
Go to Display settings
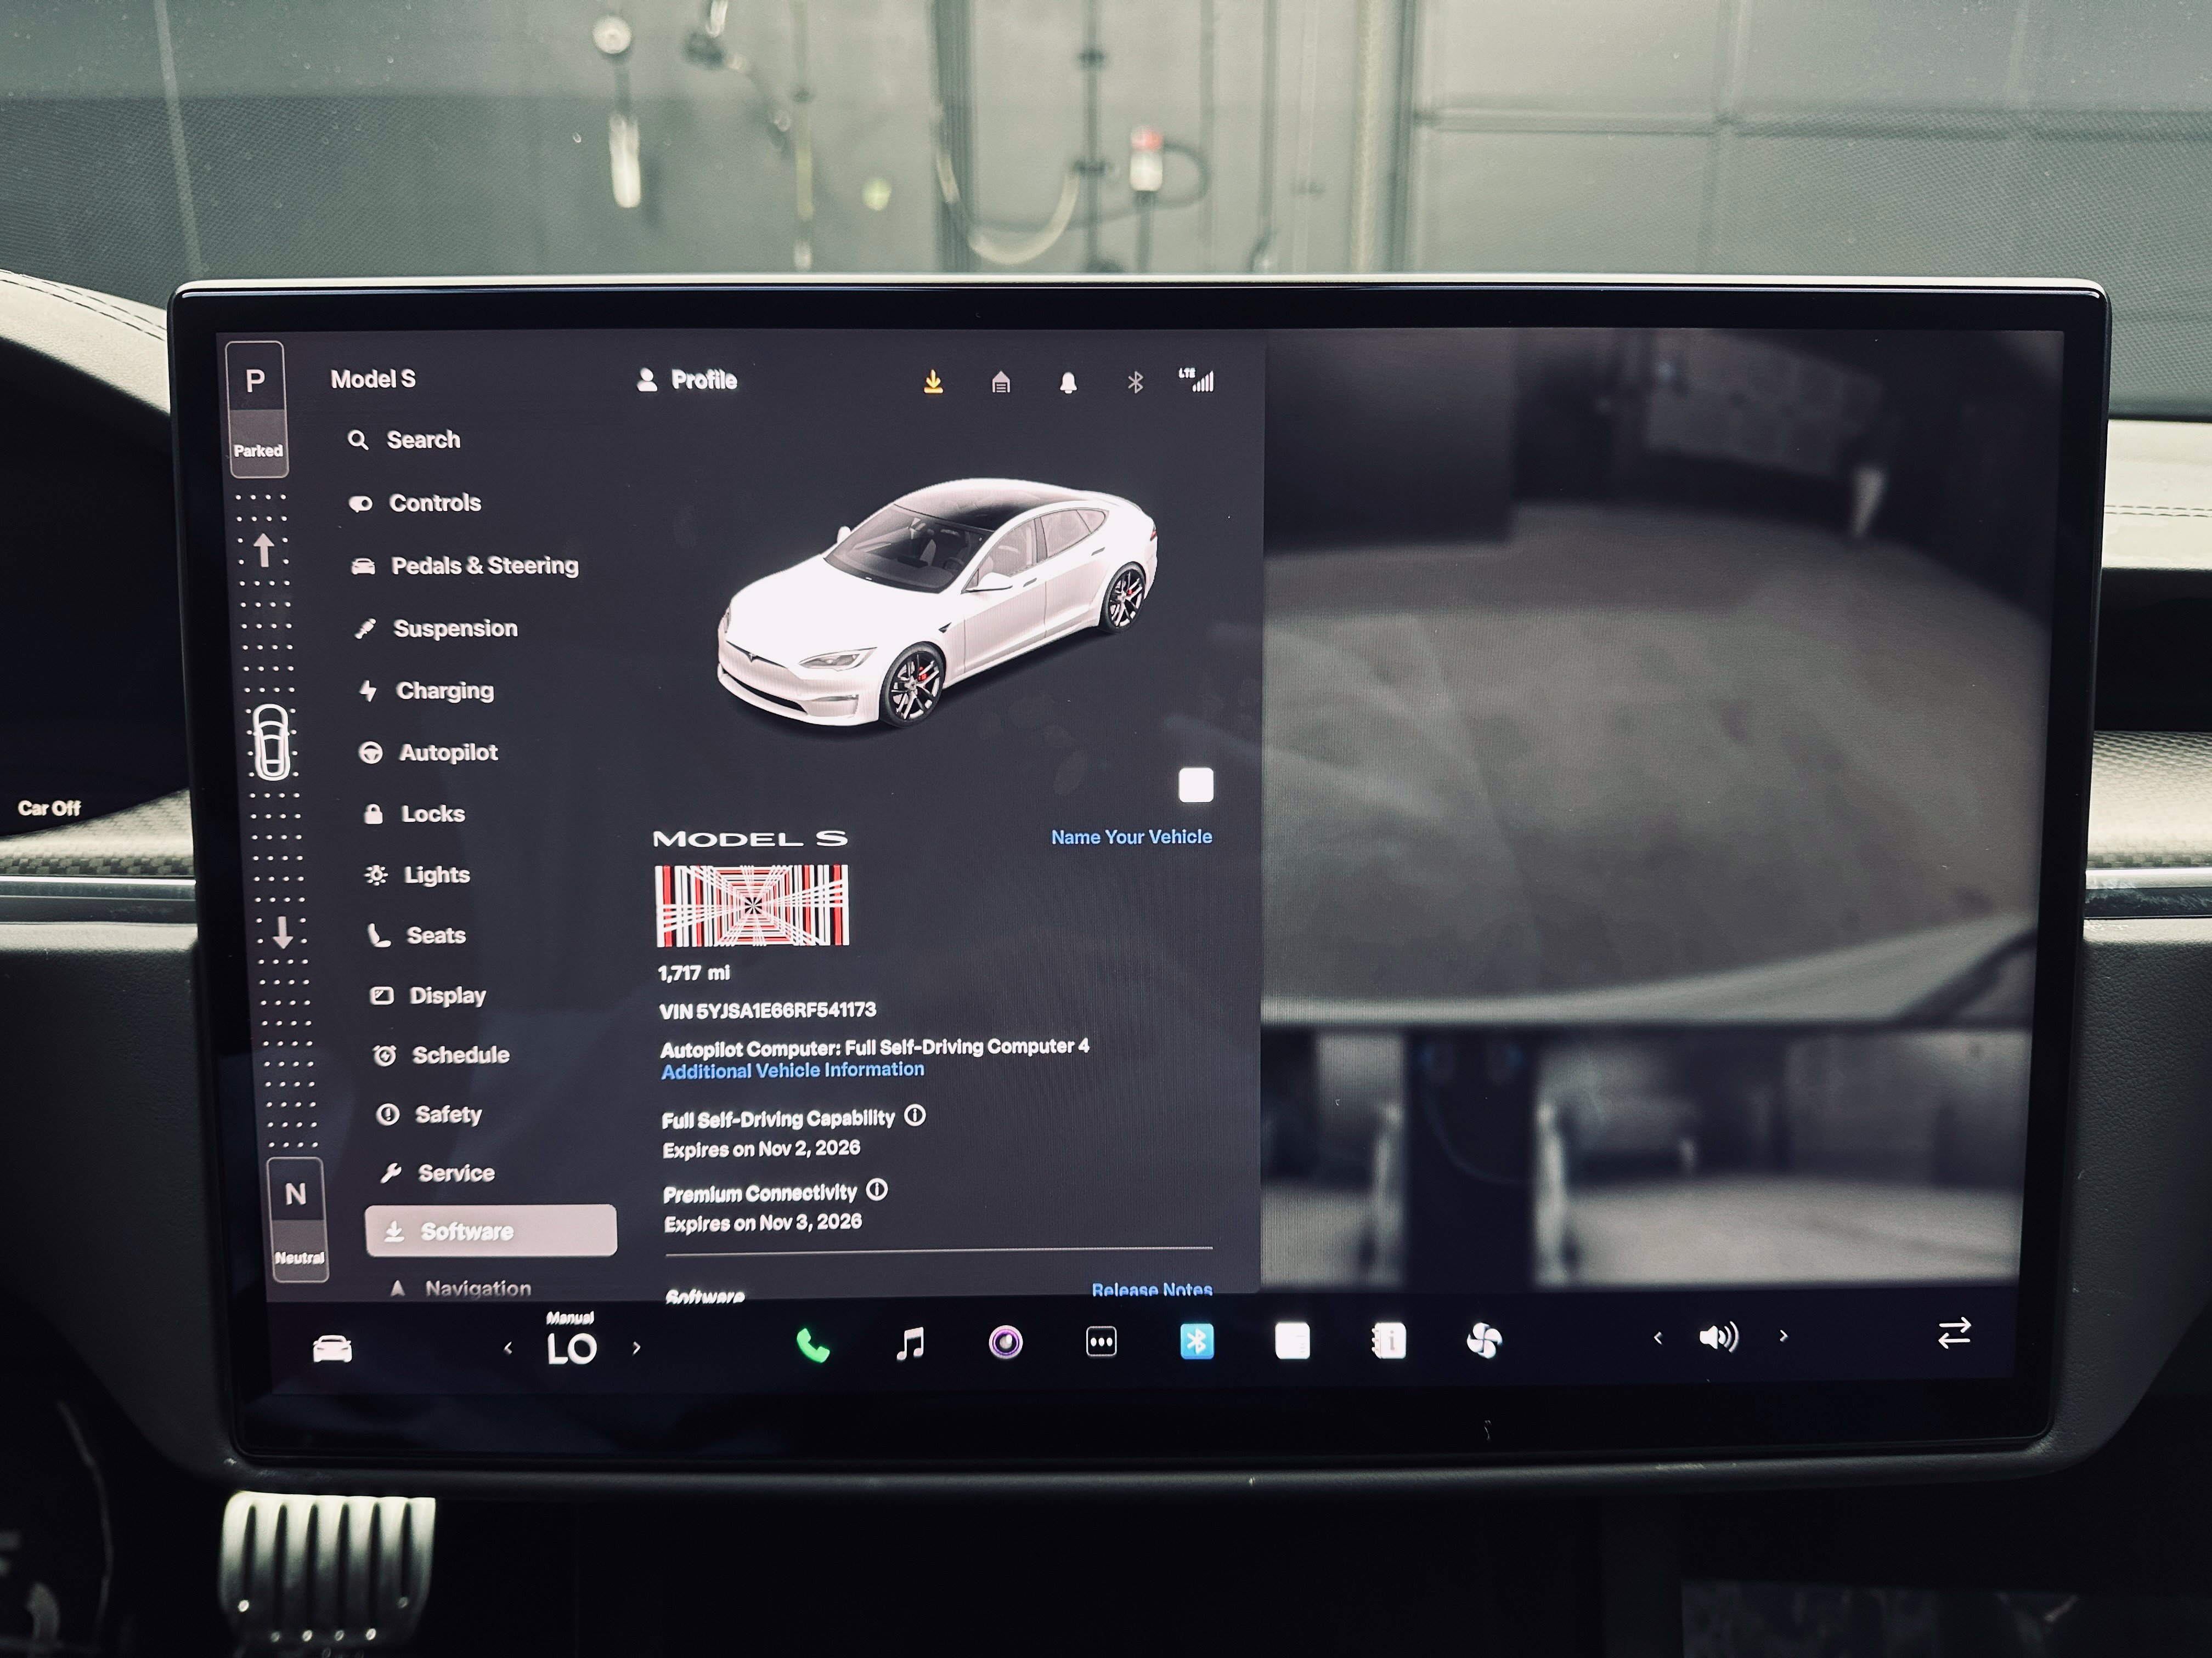tap(428, 995)
